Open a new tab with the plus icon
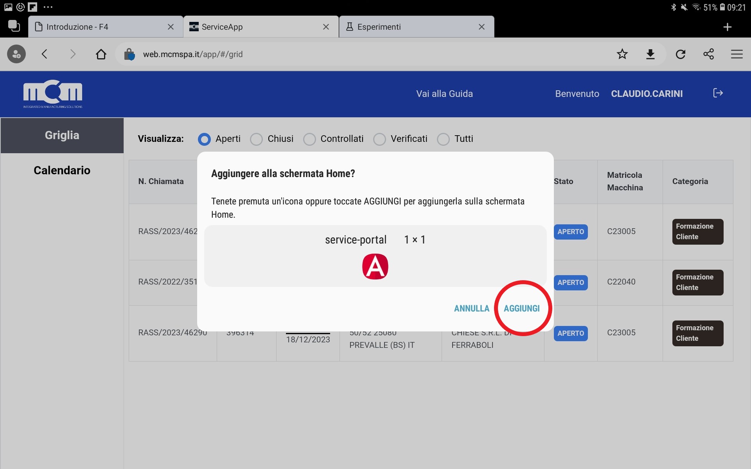 pyautogui.click(x=727, y=27)
